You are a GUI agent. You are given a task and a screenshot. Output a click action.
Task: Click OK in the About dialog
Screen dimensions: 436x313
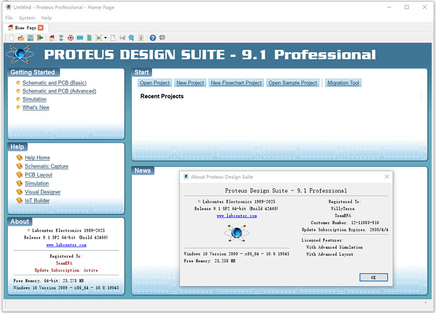coord(374,277)
